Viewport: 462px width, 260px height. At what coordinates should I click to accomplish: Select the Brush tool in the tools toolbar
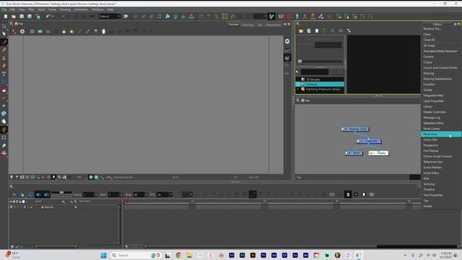pyautogui.click(x=4, y=42)
